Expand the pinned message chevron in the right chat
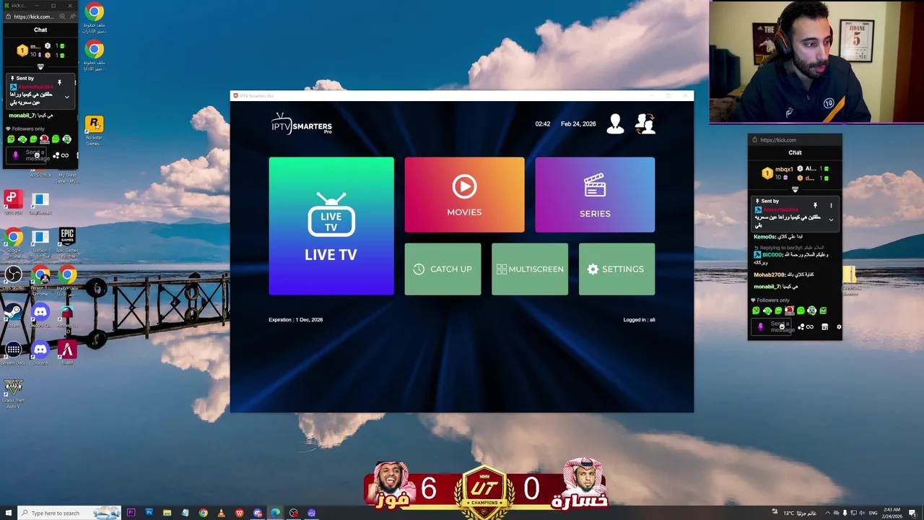 [831, 220]
